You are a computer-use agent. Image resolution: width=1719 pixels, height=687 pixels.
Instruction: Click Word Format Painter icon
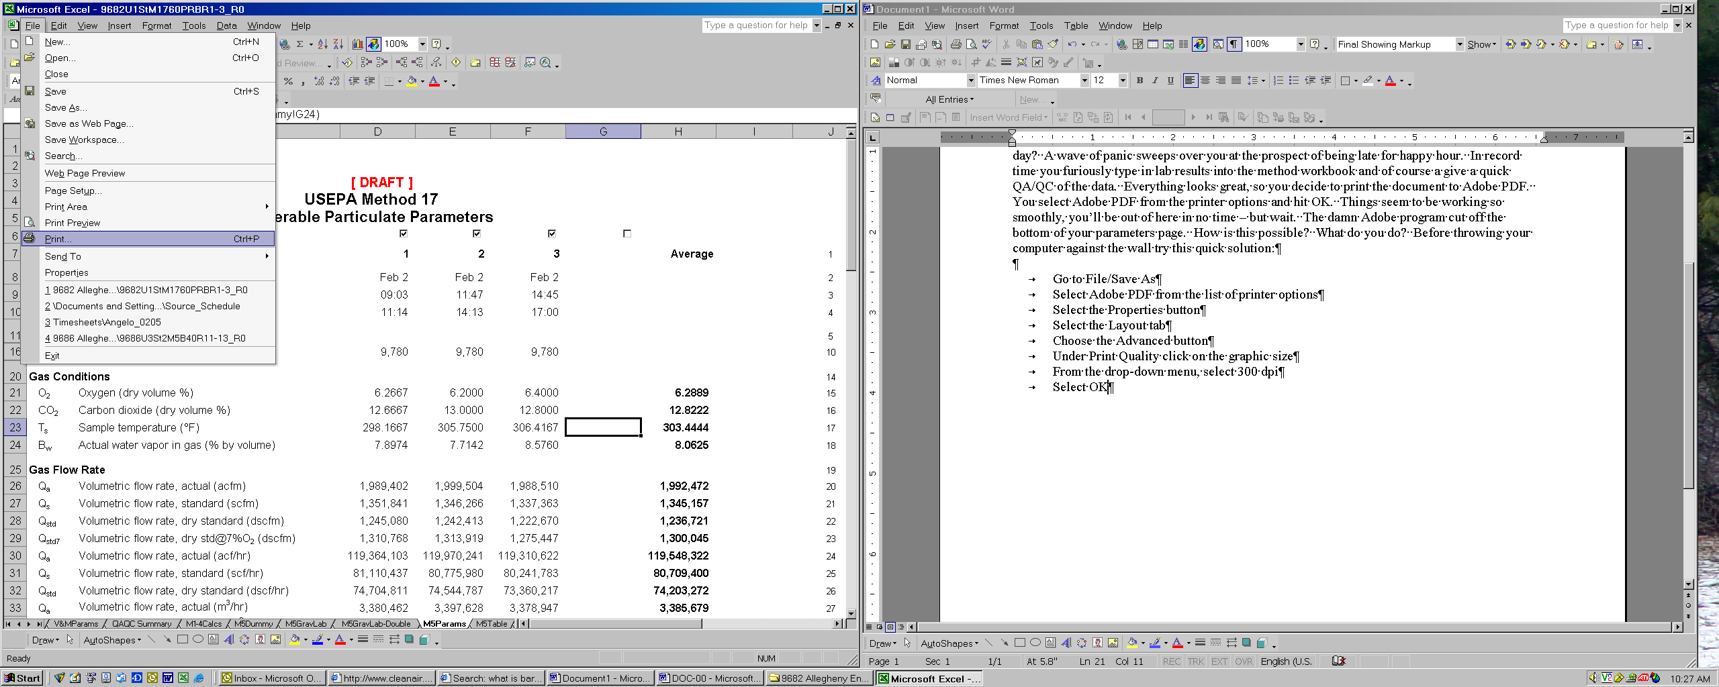(x=1053, y=44)
